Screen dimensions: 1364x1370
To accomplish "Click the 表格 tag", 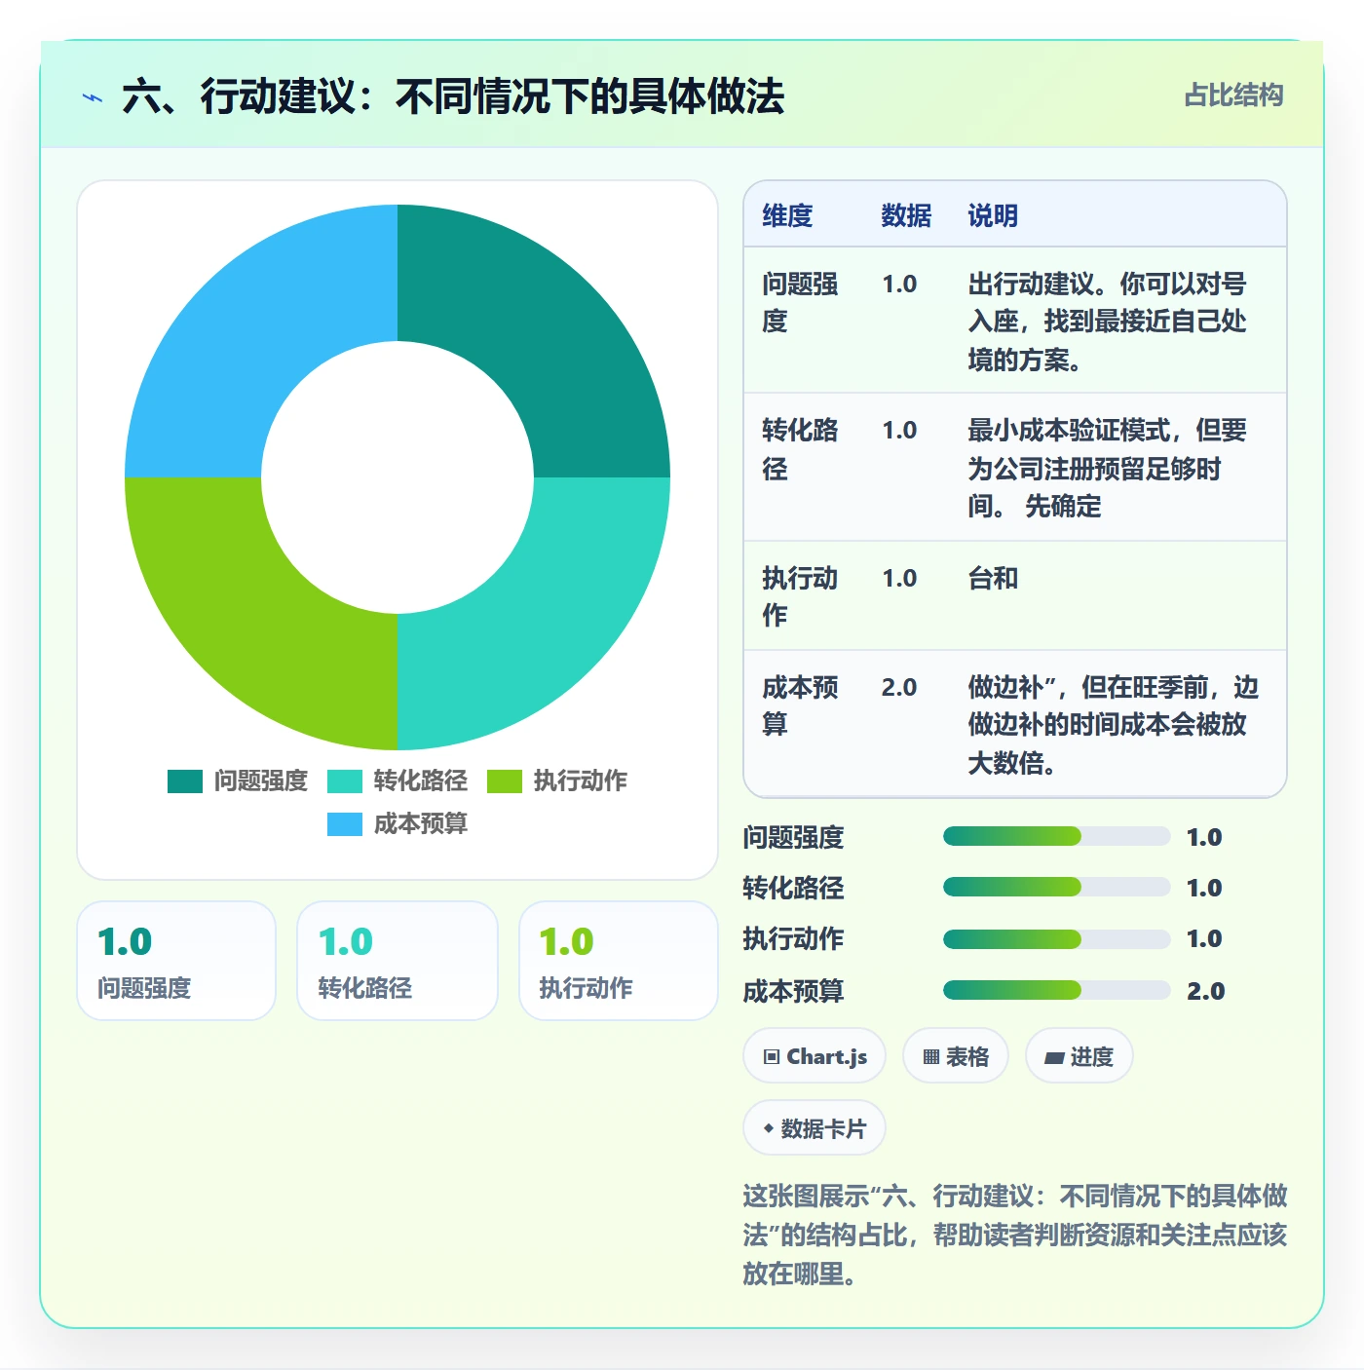I will pos(956,1056).
